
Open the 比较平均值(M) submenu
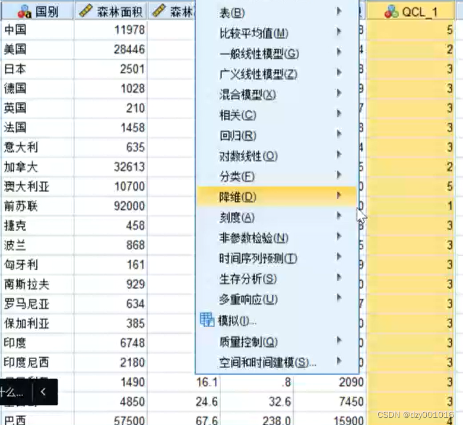[x=277, y=33]
